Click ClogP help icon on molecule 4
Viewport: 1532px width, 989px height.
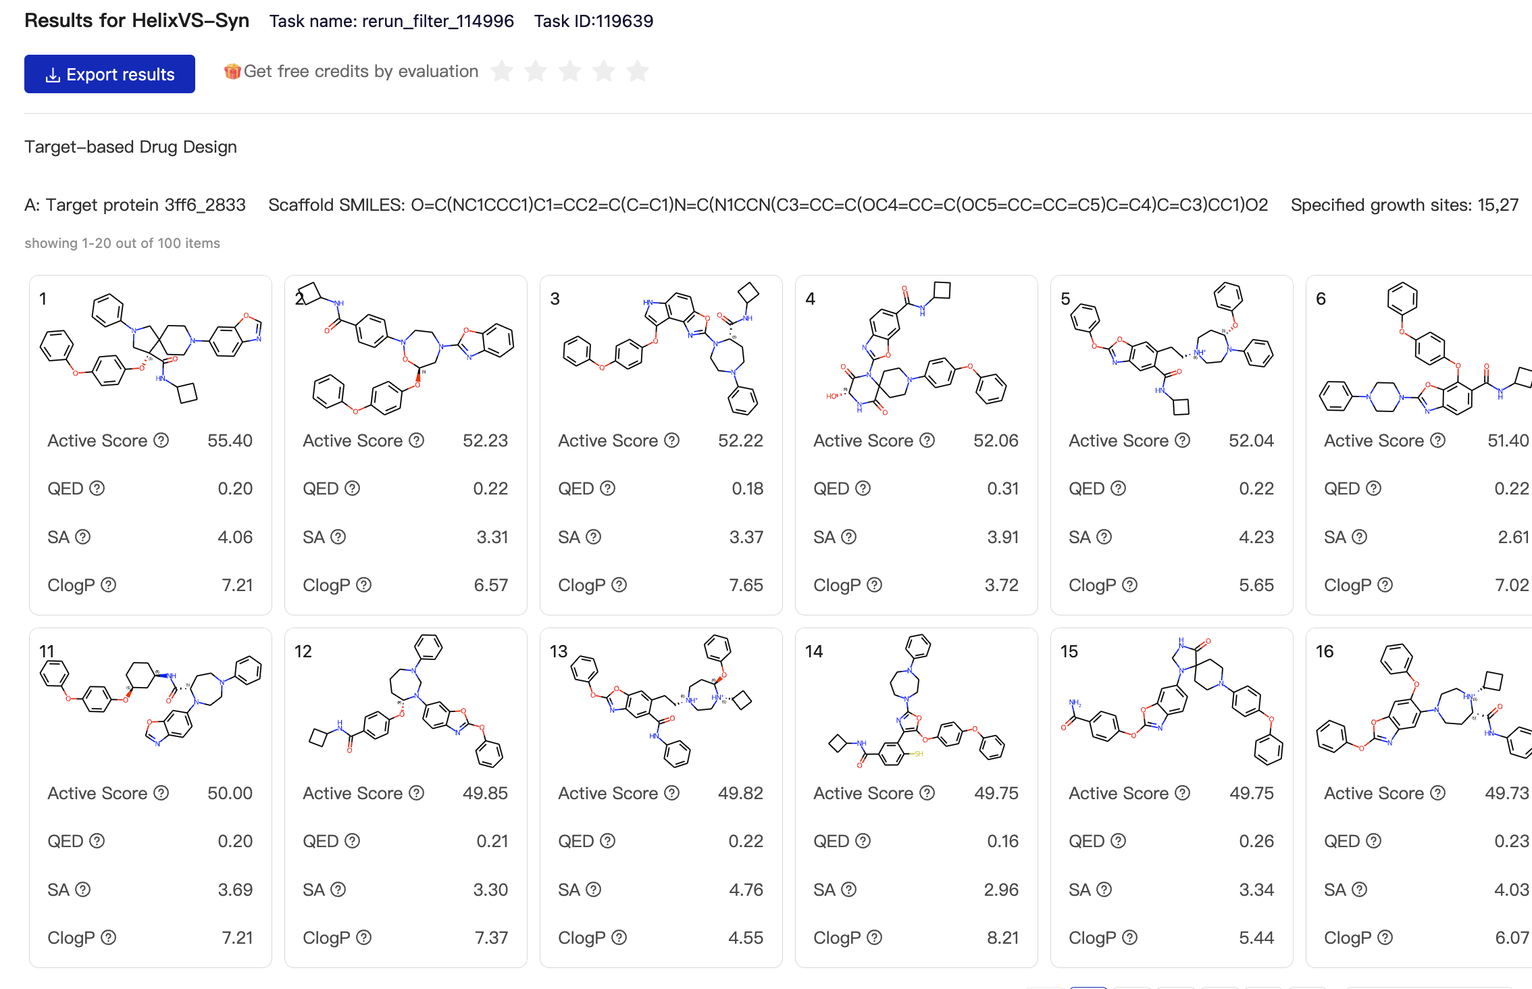tap(875, 585)
